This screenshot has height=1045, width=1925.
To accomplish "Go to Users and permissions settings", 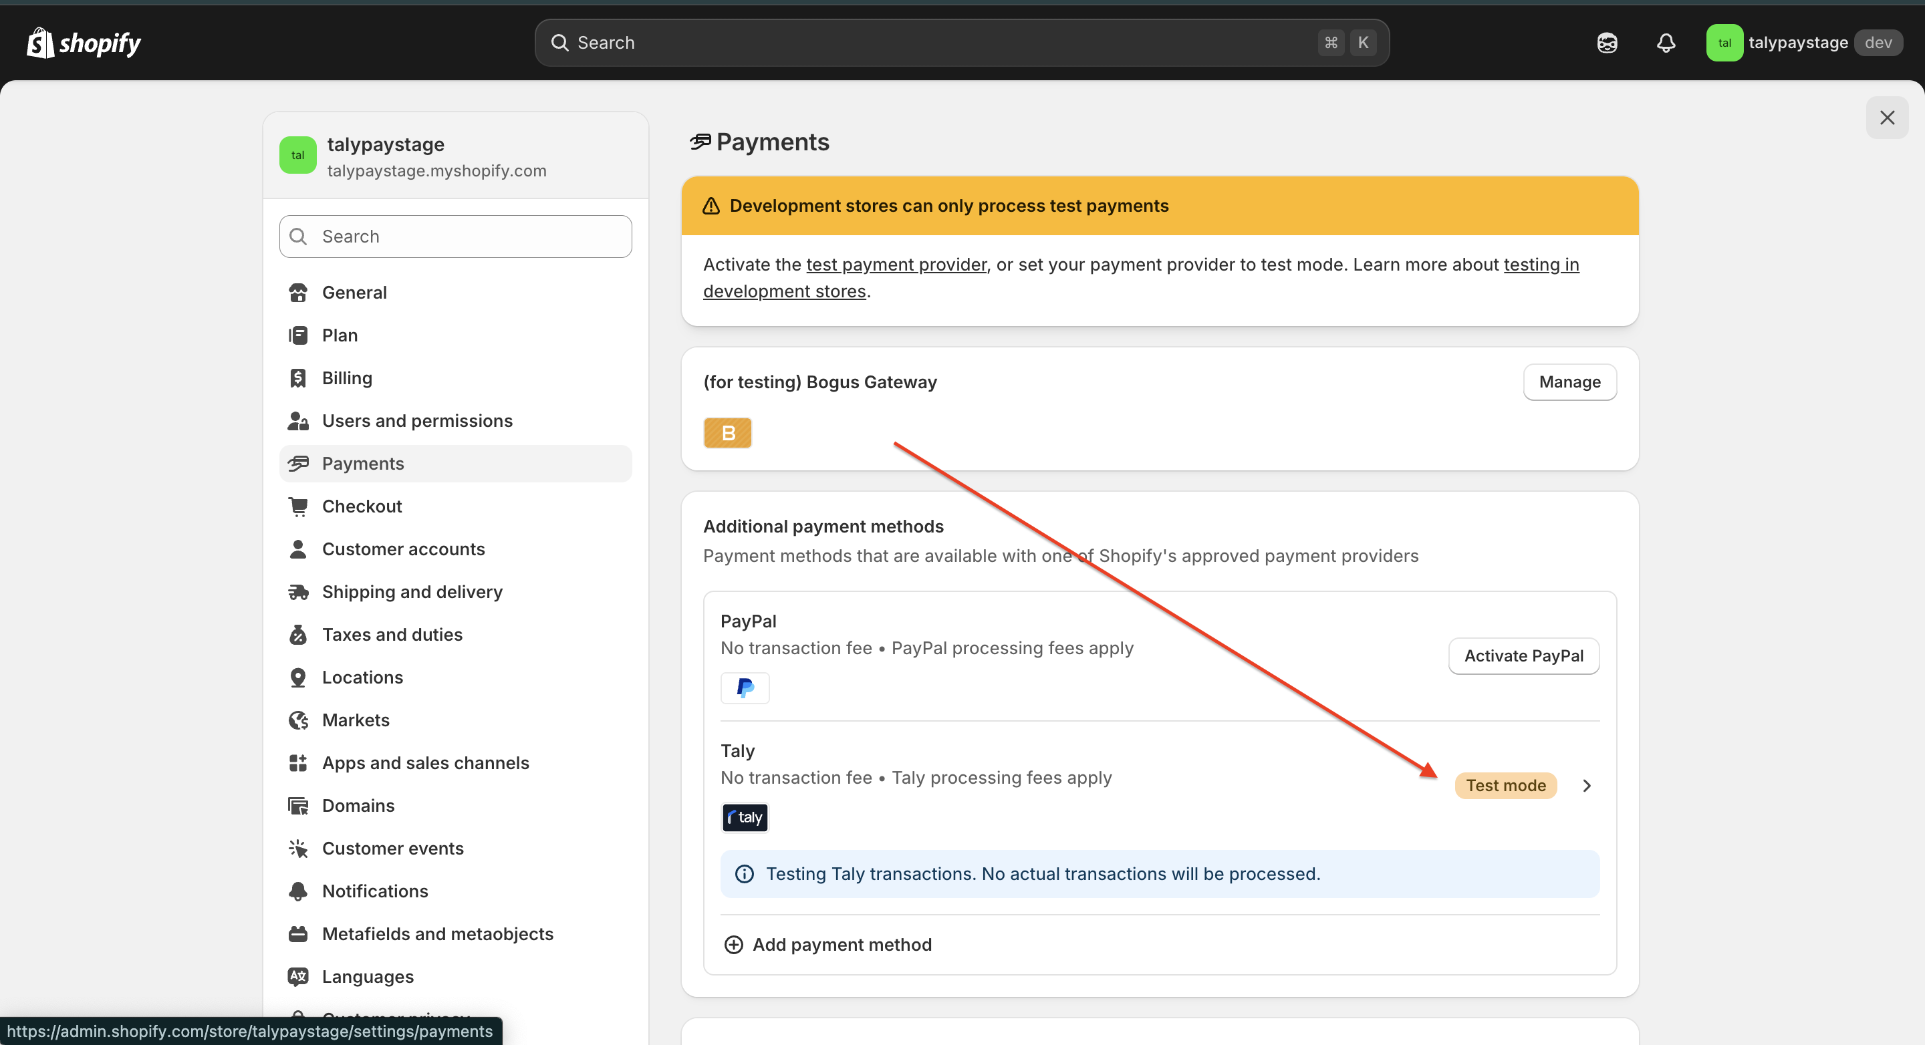I will point(417,422).
